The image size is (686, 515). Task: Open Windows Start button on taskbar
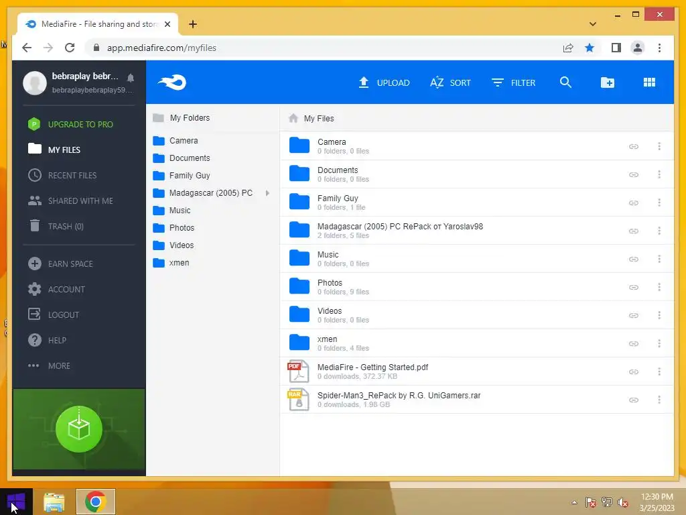coord(16,502)
